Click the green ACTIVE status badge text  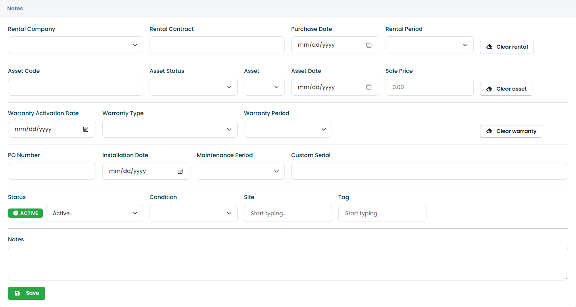[x=29, y=213]
